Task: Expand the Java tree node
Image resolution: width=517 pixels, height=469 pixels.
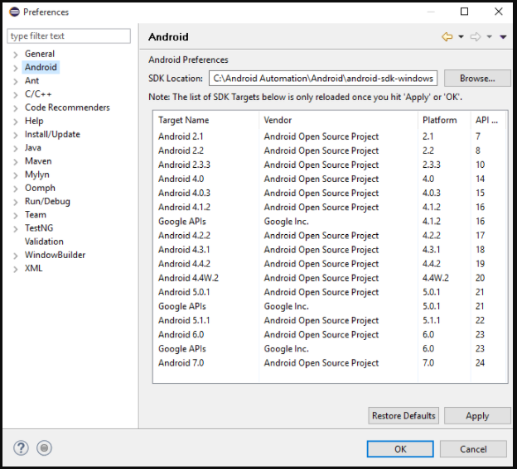Action: pyautogui.click(x=16, y=148)
